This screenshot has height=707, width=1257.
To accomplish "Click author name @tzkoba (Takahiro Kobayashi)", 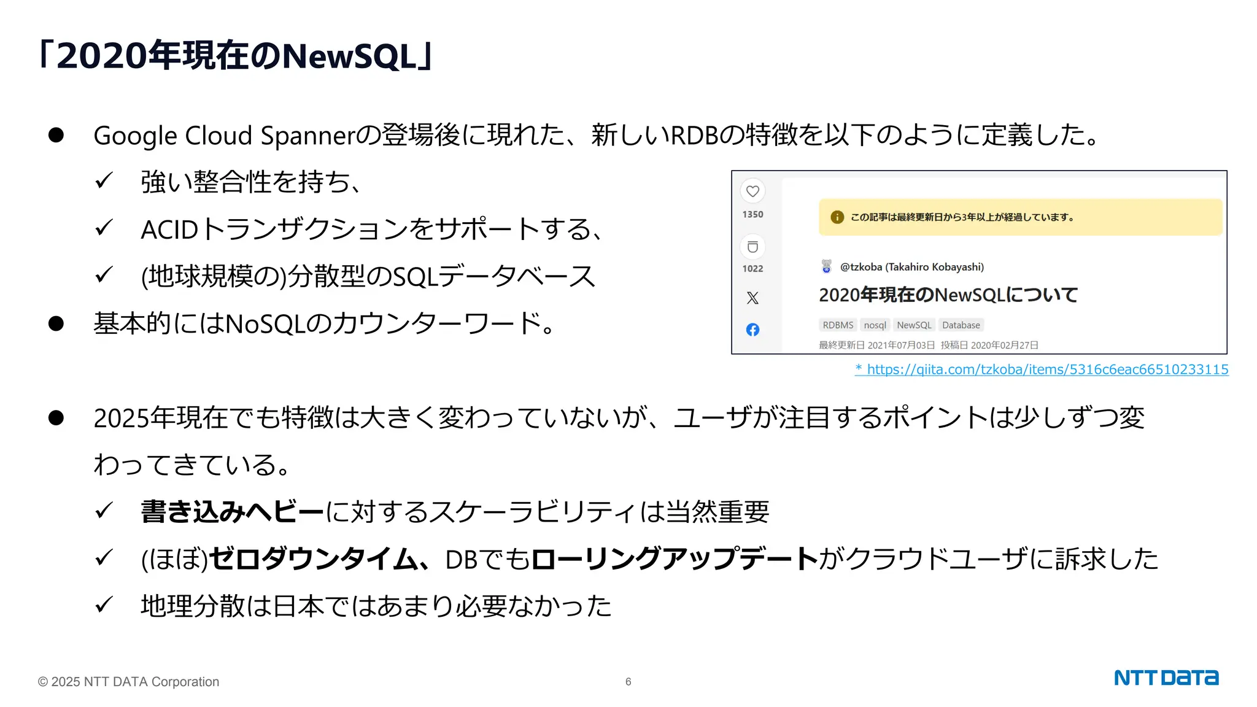I will click(x=912, y=267).
